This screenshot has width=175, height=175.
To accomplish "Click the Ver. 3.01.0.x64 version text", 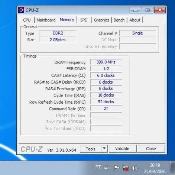I will coord(62,150).
